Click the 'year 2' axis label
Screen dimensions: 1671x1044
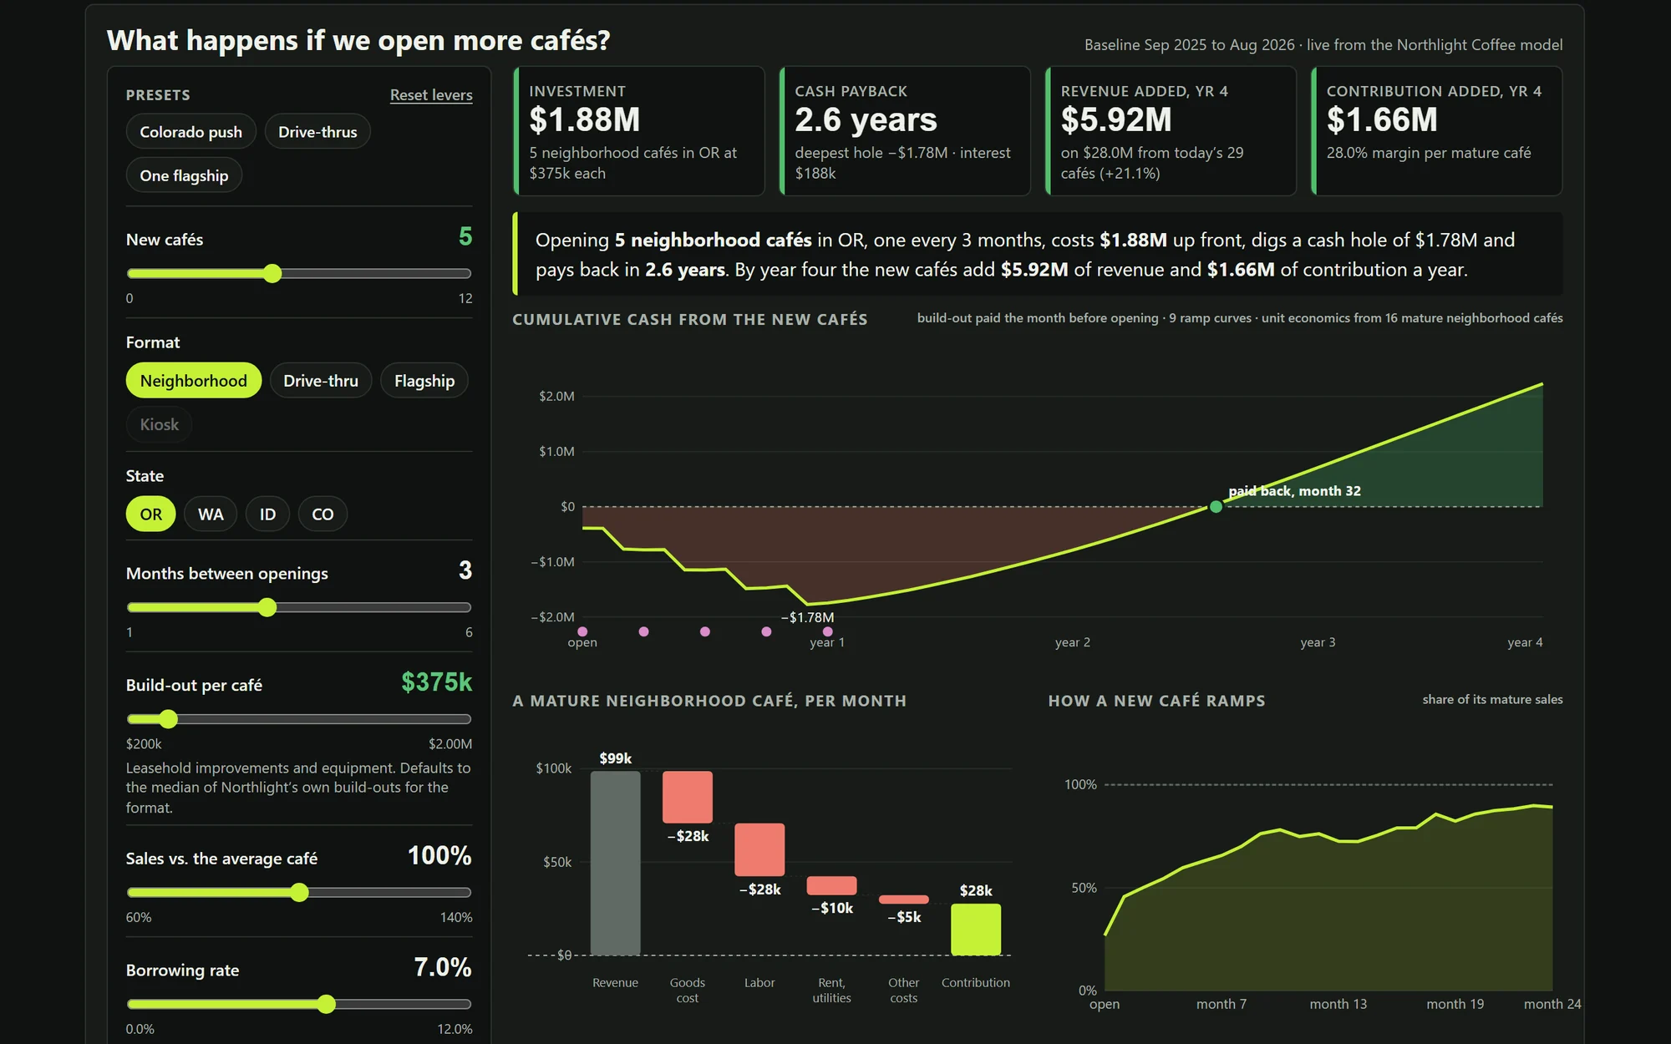point(1073,642)
